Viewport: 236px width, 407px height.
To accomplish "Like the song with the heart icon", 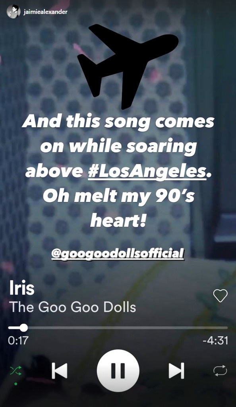I will 220,296.
